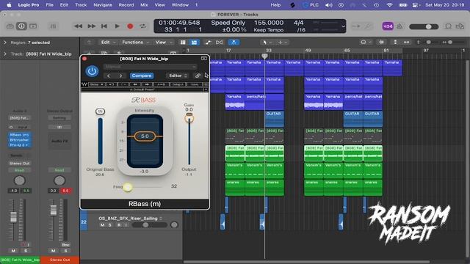
Task: Click the Compare button
Action: click(x=142, y=76)
